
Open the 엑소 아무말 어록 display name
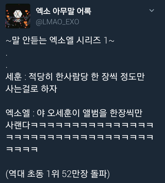coord(63,11)
